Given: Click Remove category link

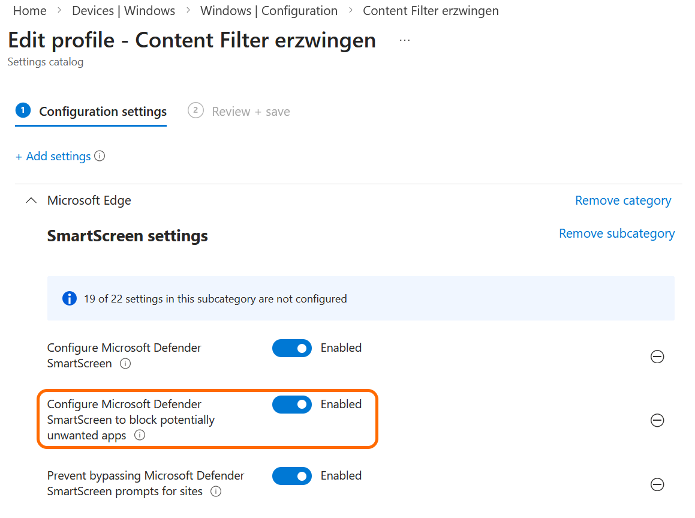Looking at the screenshot, I should (623, 200).
